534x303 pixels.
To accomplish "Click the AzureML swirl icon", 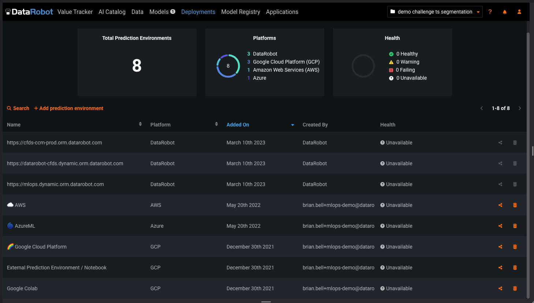I will pyautogui.click(x=10, y=226).
